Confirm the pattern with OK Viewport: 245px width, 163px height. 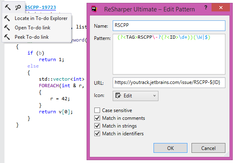(x=170, y=148)
